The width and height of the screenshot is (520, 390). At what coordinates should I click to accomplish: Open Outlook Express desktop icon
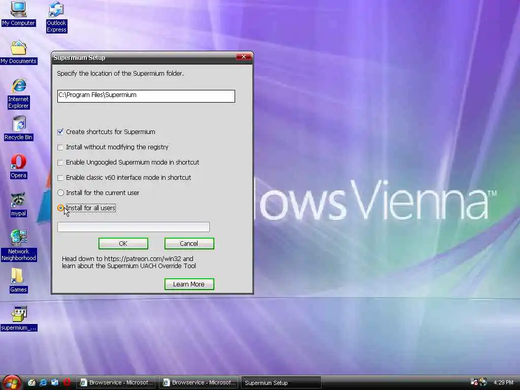tap(56, 17)
